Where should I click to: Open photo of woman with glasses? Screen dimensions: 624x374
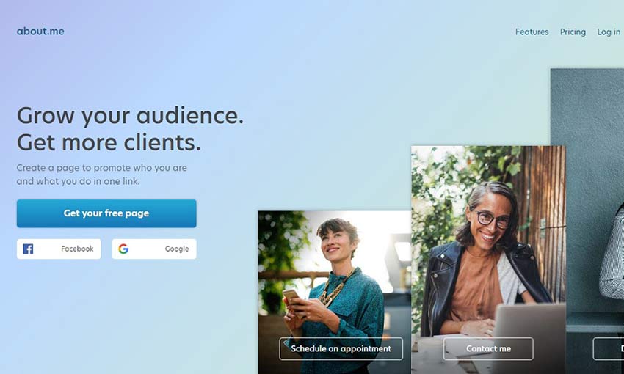(x=488, y=260)
